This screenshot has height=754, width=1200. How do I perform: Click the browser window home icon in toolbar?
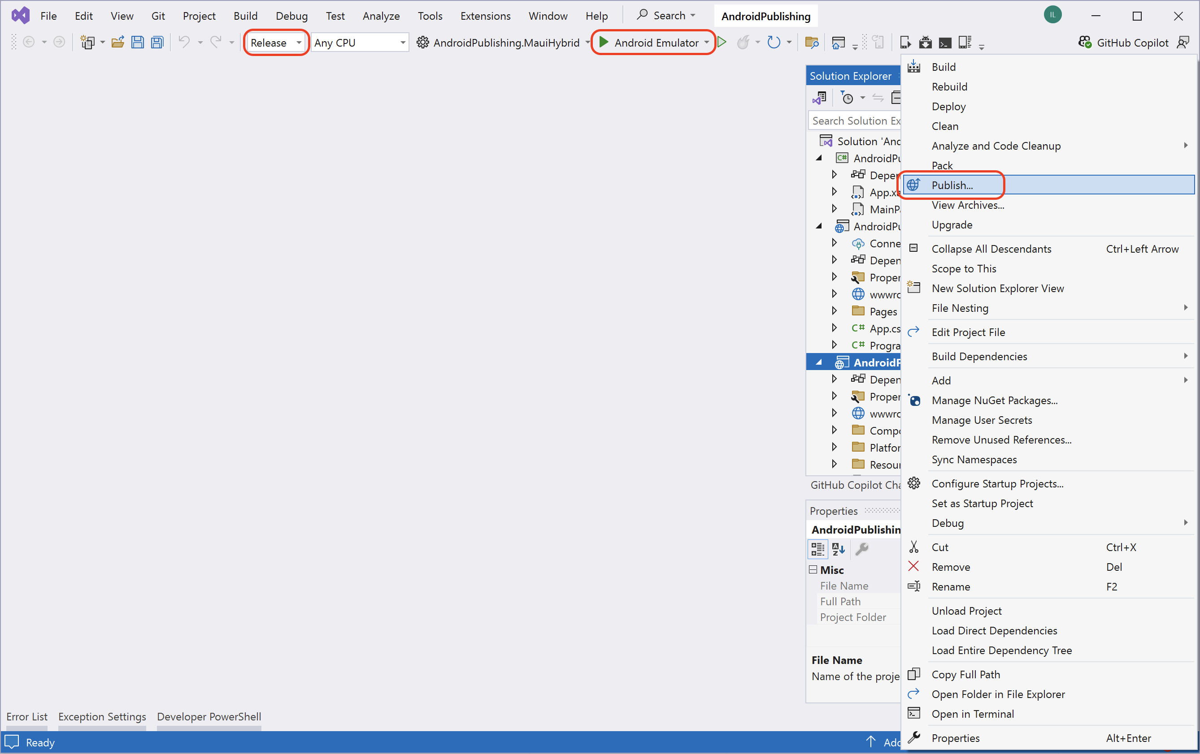pyautogui.click(x=839, y=43)
